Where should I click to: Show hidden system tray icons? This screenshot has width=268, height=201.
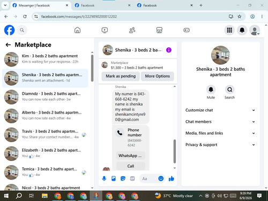(200, 196)
